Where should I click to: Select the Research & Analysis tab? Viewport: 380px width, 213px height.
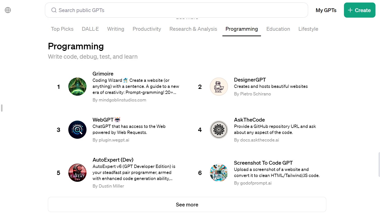pos(193,29)
